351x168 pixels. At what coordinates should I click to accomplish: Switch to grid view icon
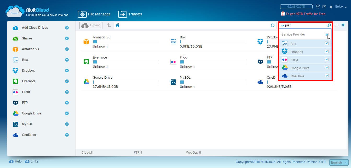tap(343, 25)
